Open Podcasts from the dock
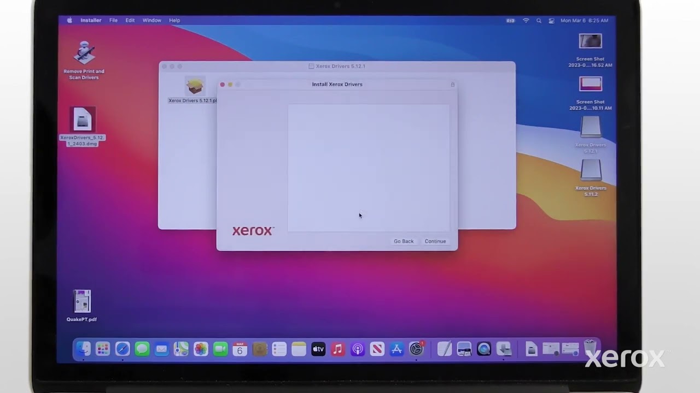700x393 pixels. [x=358, y=349]
